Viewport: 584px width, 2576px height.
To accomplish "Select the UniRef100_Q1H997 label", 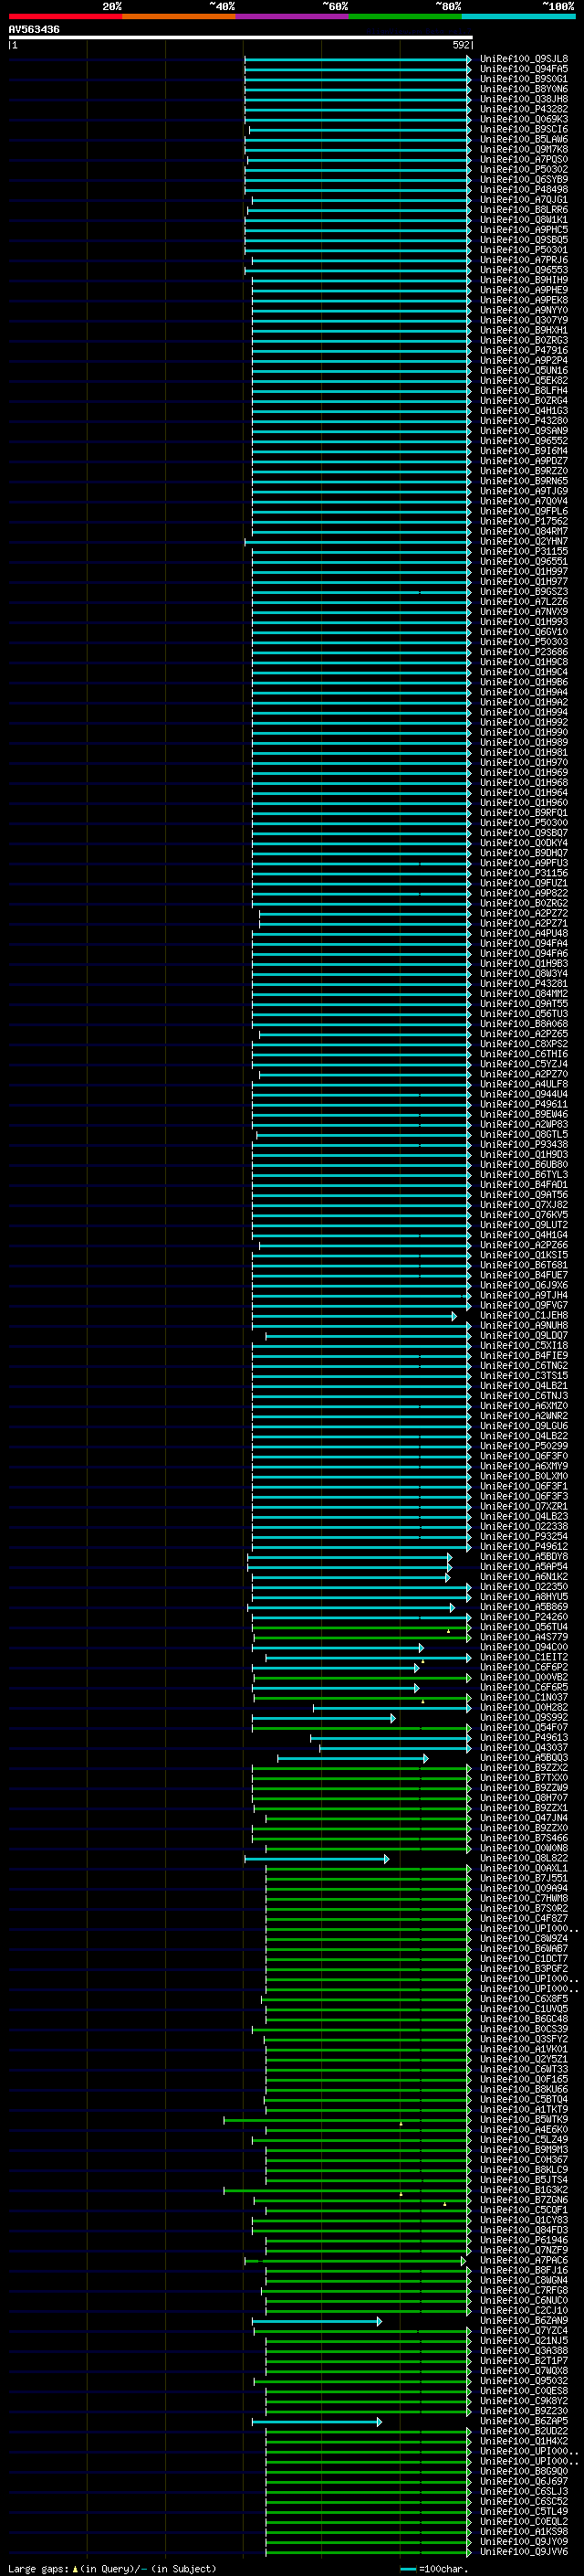I will click(x=524, y=572).
